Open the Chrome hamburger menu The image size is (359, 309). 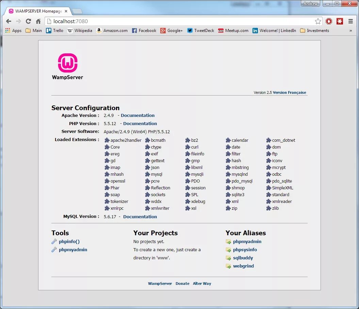coord(350,21)
